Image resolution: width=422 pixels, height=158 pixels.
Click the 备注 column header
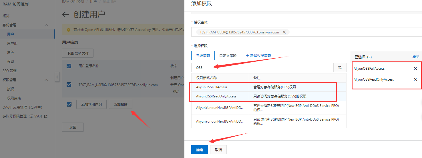(x=257, y=78)
